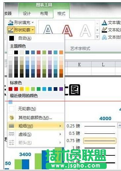The image size is (121, 171).
Task: Pick dark blue theme color swatch
Action: [27, 52]
